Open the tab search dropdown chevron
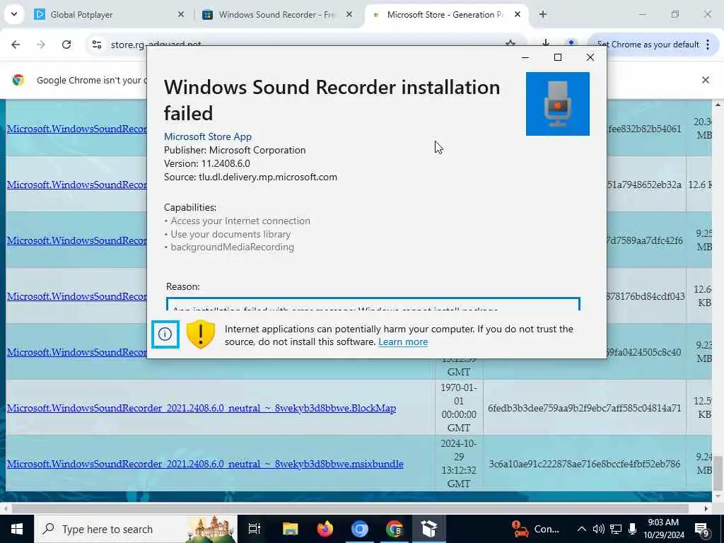724x543 pixels. (14, 14)
